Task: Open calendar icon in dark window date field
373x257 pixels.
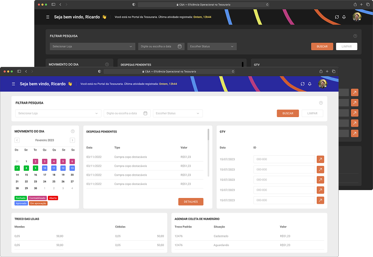Action: 180,47
